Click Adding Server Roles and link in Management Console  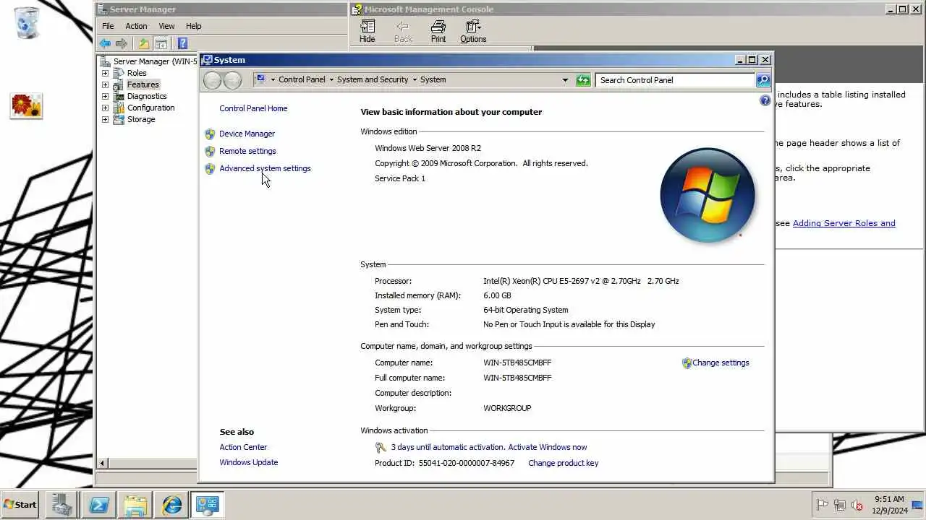pos(844,223)
